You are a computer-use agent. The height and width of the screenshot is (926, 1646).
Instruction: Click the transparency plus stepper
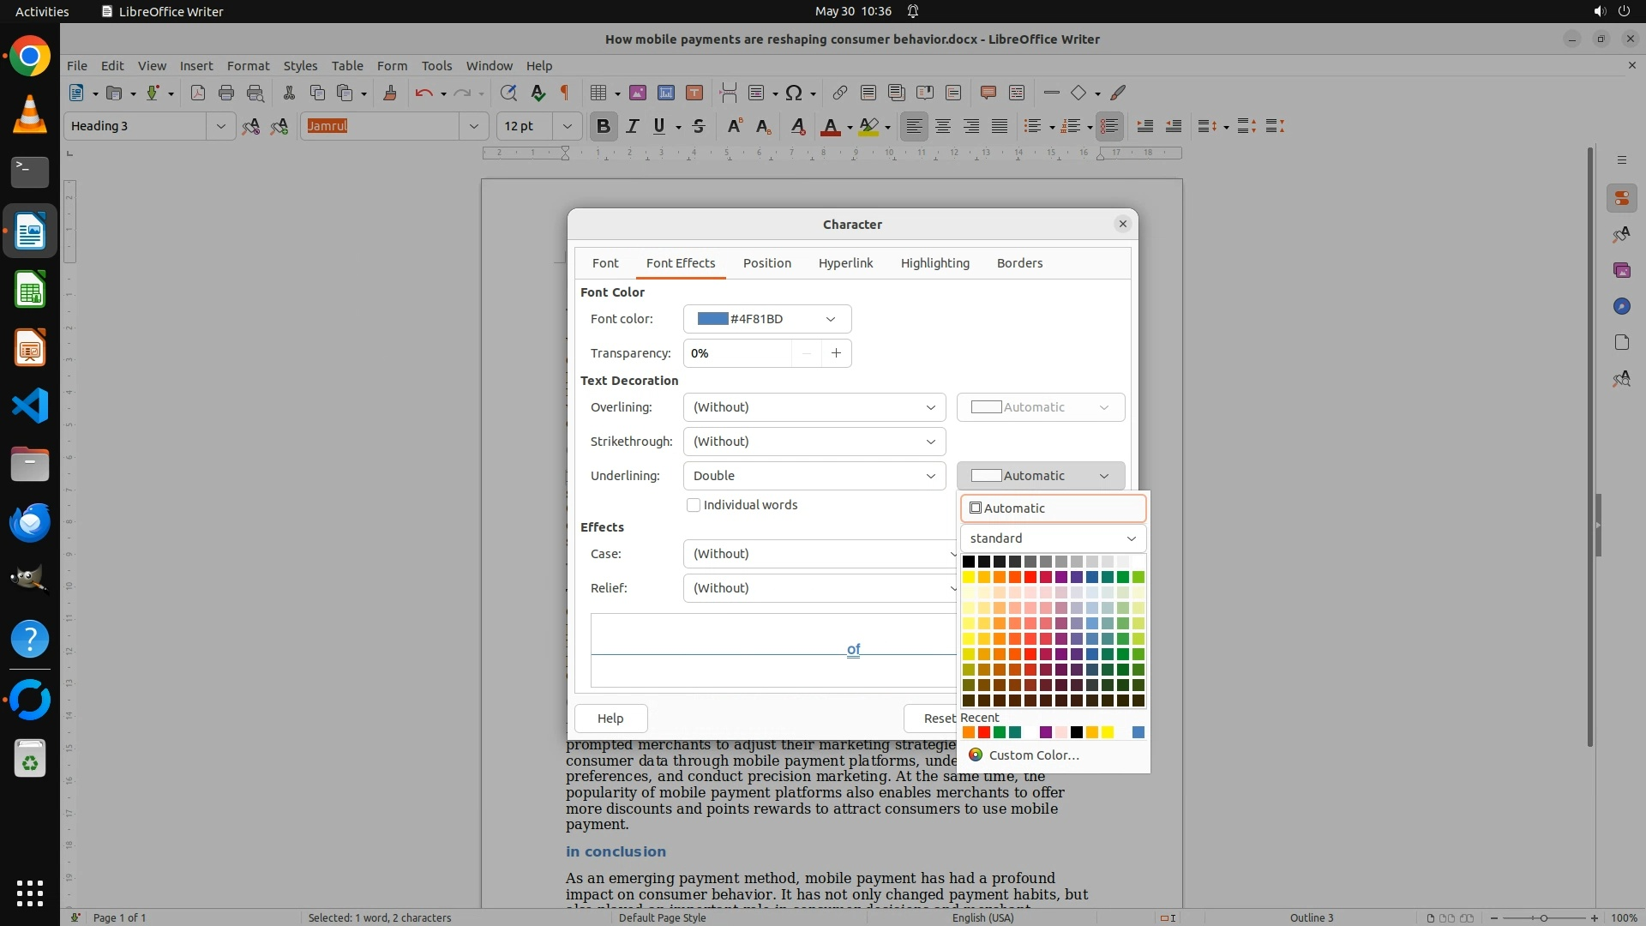pyautogui.click(x=836, y=353)
